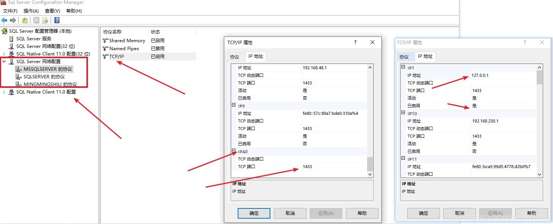This screenshot has height=224, width=553.
Task: Expand the bottom SQL Native Client 11.0 配置 node
Action: pos(4,92)
